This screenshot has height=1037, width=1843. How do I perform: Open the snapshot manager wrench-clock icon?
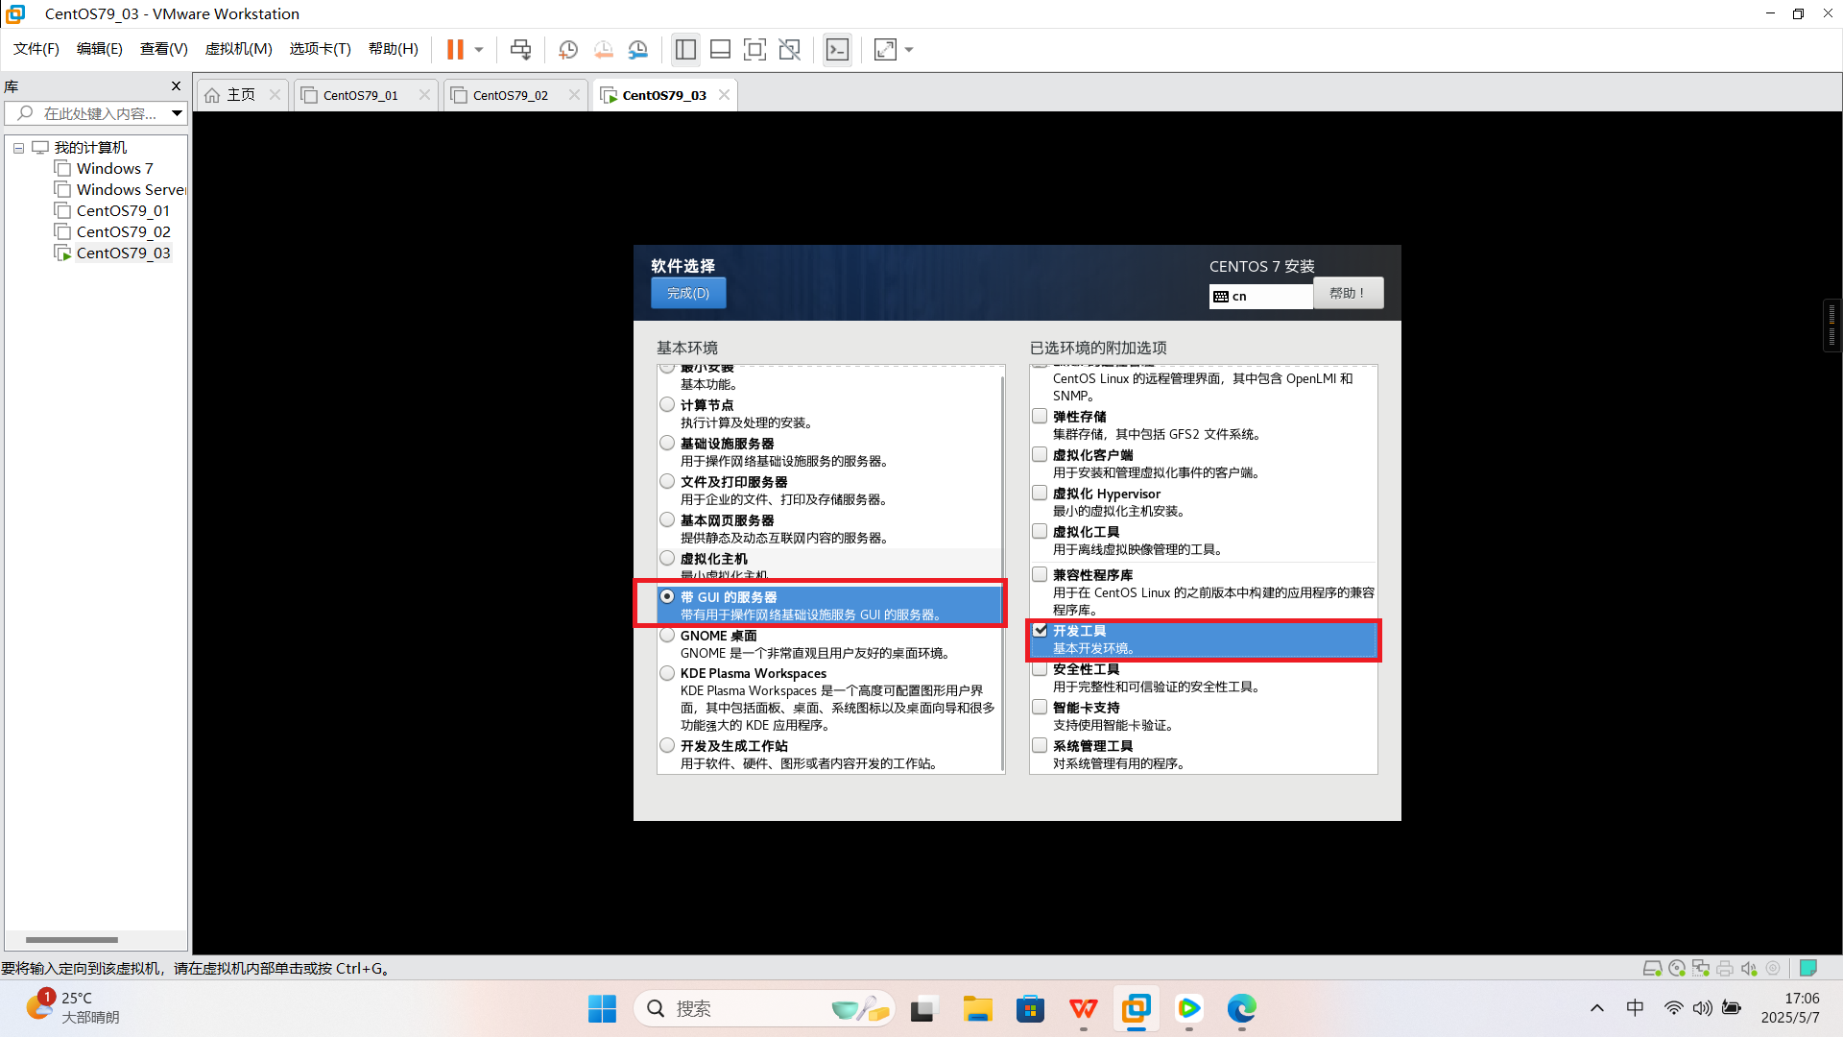point(637,49)
